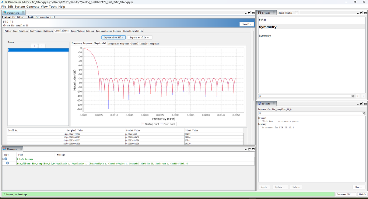Screen dimensions: 368x199
Task: Close the Block Symbol tab
Action: pyautogui.click(x=296, y=13)
